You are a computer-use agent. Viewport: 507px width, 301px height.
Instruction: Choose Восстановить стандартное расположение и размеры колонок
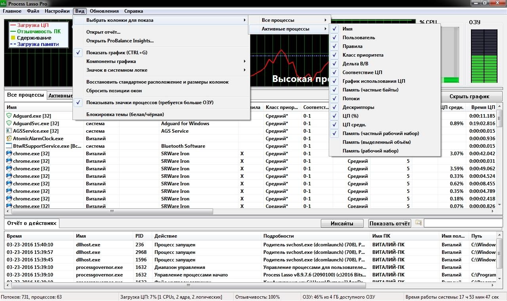tap(161, 82)
